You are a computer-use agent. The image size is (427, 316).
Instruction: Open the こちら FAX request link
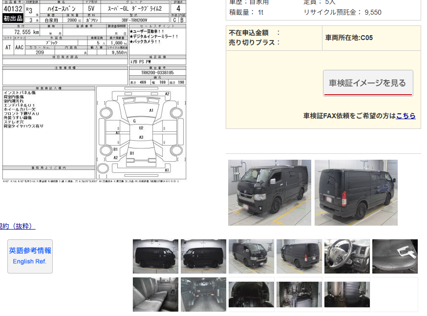(406, 116)
